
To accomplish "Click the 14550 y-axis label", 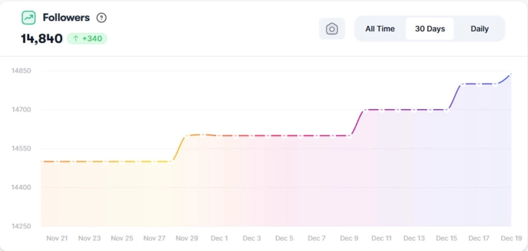I will 21,149.
